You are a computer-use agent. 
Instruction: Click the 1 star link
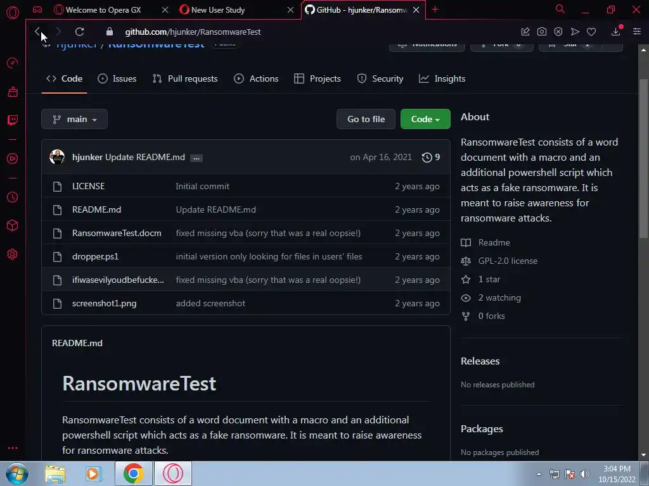[489, 279]
